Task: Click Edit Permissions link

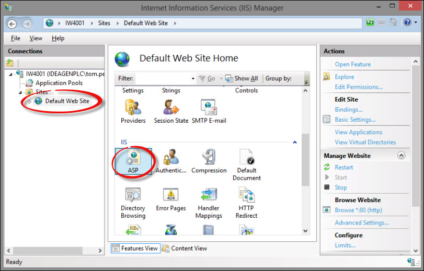Action: [x=359, y=87]
